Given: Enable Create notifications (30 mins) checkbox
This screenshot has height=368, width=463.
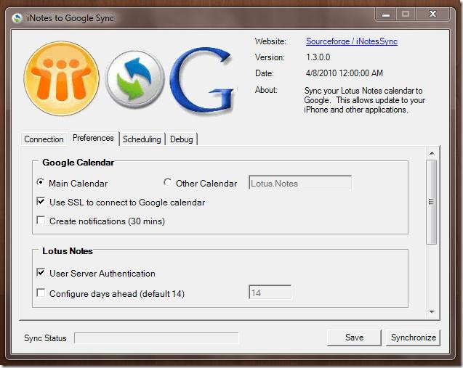Looking at the screenshot, I should point(41,221).
